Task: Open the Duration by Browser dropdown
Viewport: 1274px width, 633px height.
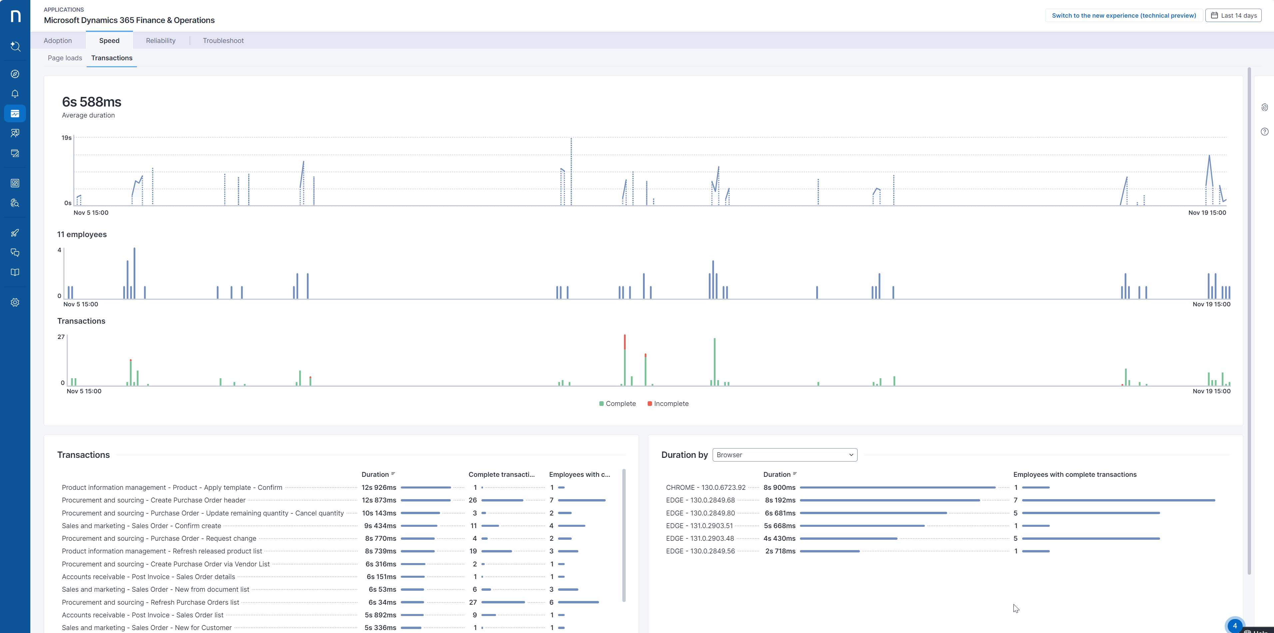Action: point(784,455)
